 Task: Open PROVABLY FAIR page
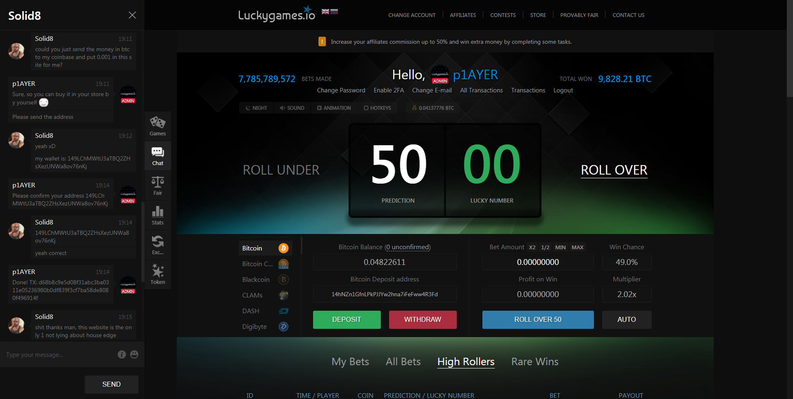(579, 15)
